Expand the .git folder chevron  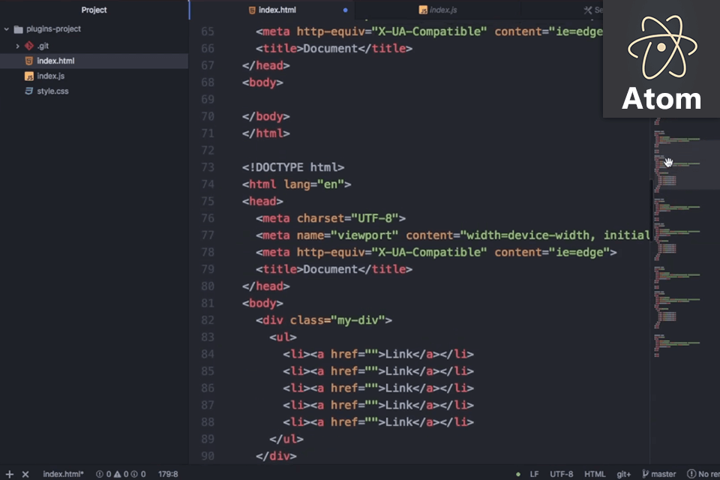pos(17,46)
